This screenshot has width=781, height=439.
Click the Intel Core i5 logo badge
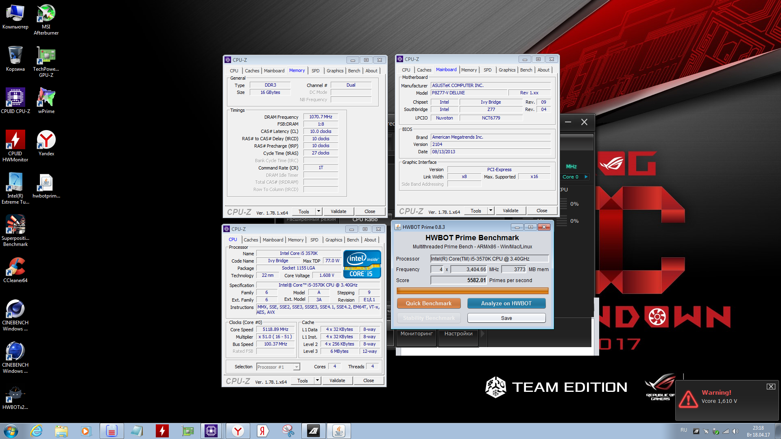pyautogui.click(x=362, y=264)
